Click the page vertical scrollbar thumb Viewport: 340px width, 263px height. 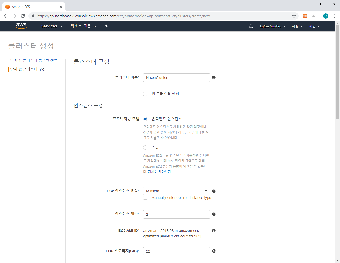point(337,72)
